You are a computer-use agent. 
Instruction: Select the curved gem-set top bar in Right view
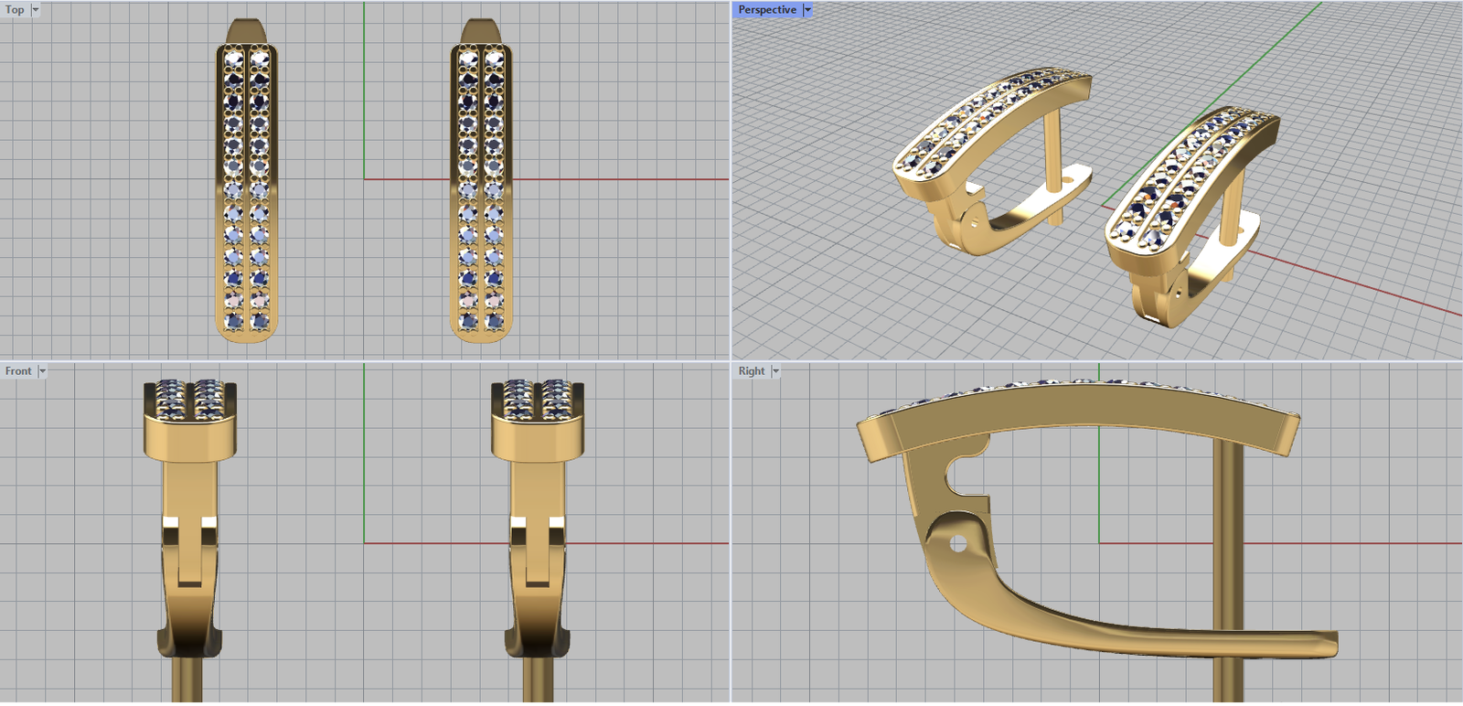pos(1079,412)
